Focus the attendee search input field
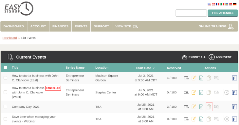The width and height of the screenshot is (239, 125). 191,13
